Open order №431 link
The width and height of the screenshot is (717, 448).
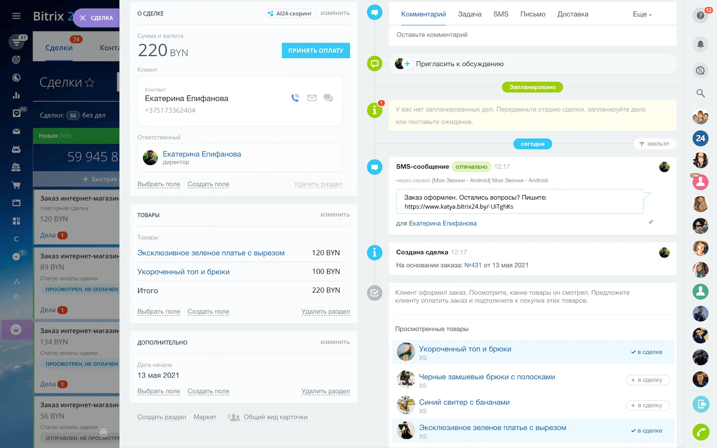click(x=472, y=264)
